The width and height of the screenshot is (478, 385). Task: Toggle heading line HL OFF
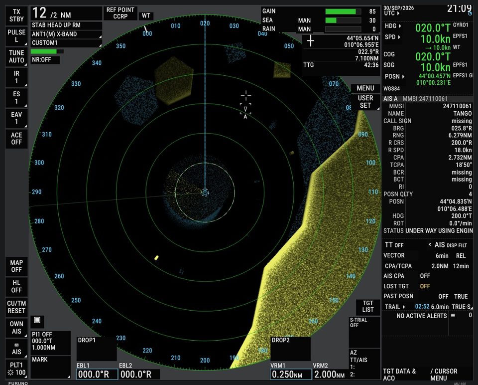pos(16,286)
